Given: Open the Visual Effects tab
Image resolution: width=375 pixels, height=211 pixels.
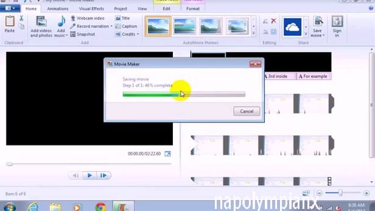Looking at the screenshot, I should pos(91,9).
